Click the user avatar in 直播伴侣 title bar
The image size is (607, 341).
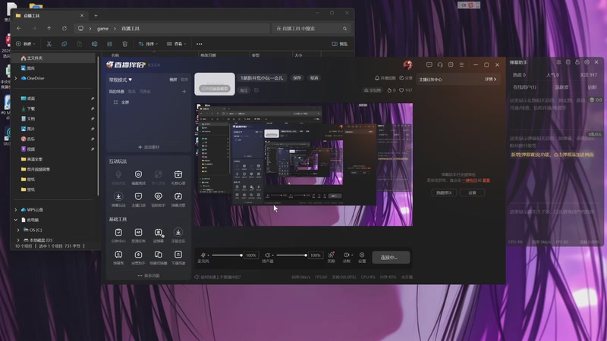pyautogui.click(x=407, y=65)
